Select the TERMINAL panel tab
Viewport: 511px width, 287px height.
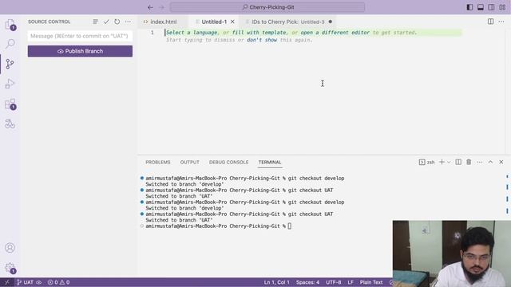click(270, 162)
